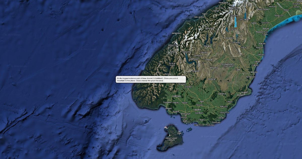Click the Bluff label
This screenshot has width=302, height=159.
[185, 121]
